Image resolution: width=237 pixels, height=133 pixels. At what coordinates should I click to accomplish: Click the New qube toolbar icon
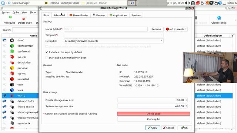(10, 17)
